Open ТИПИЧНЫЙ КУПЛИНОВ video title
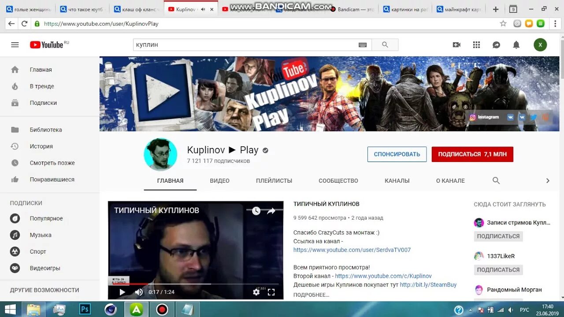This screenshot has height=317, width=564. click(x=327, y=204)
